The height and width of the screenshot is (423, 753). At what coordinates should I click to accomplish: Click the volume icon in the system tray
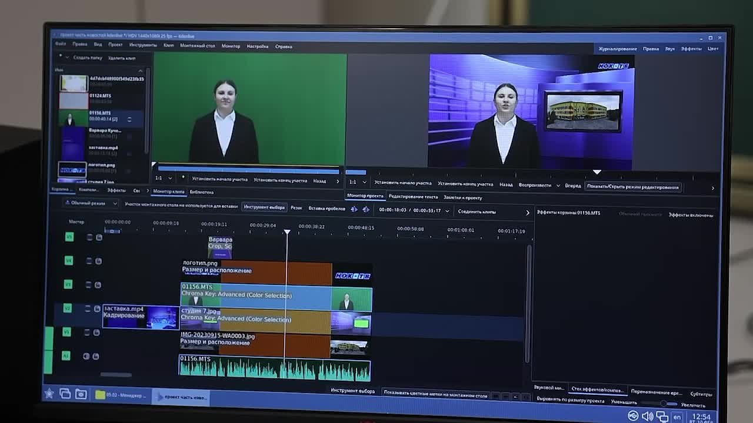tap(647, 417)
